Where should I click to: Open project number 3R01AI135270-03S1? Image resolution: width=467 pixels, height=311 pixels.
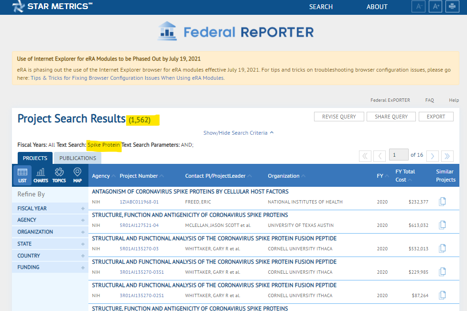pyautogui.click(x=142, y=272)
